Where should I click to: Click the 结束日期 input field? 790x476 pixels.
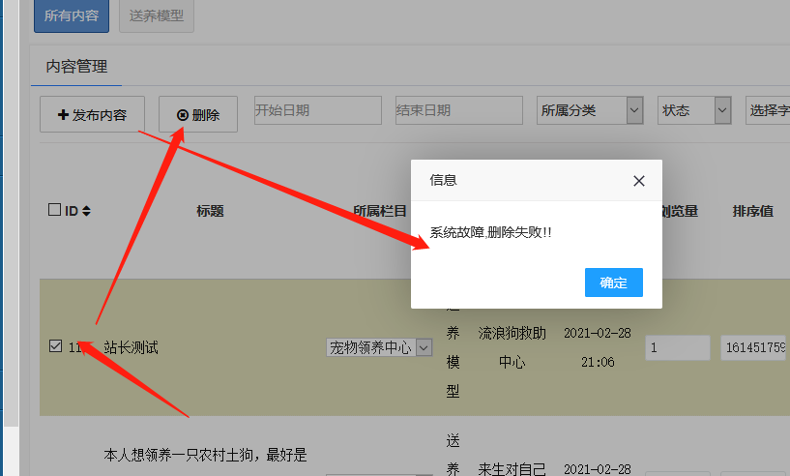pyautogui.click(x=458, y=110)
